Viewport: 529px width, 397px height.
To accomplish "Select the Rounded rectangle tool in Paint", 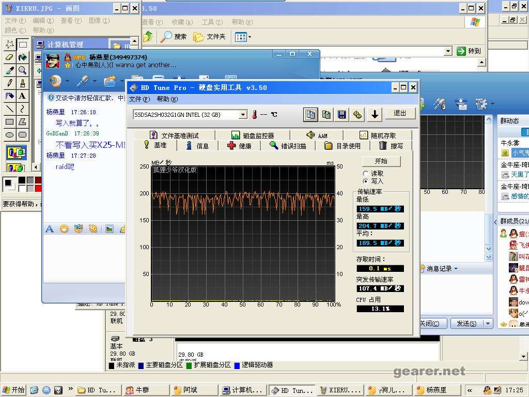I will click(22, 135).
